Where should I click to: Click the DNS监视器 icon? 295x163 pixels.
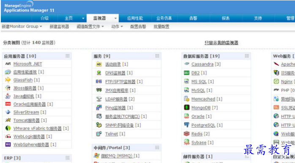[99, 73]
